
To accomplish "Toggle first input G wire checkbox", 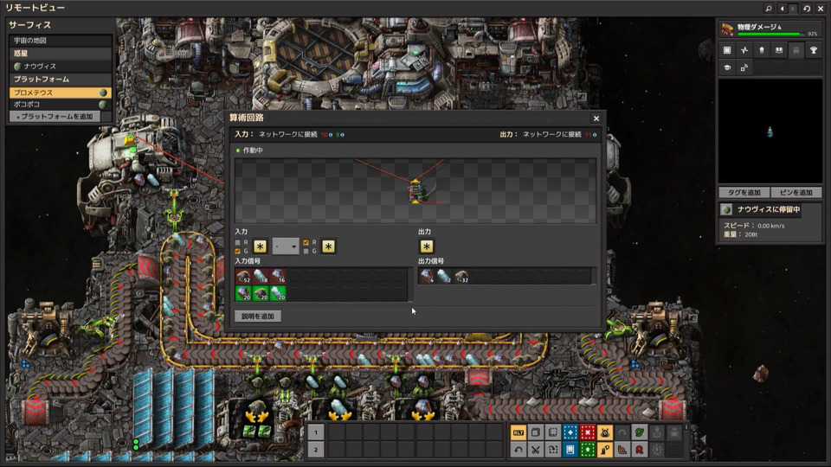I will point(237,251).
